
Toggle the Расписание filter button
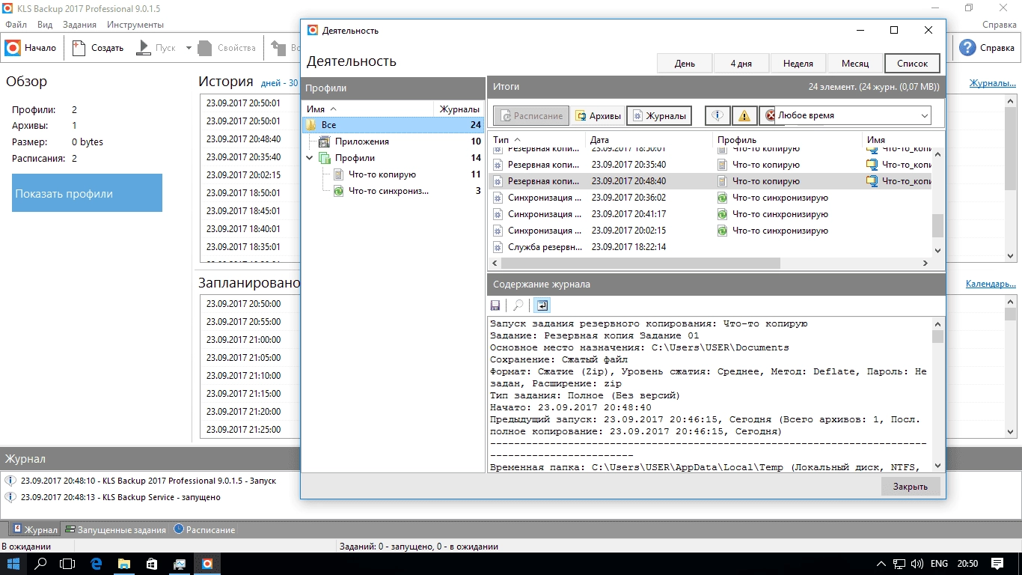[x=531, y=116]
